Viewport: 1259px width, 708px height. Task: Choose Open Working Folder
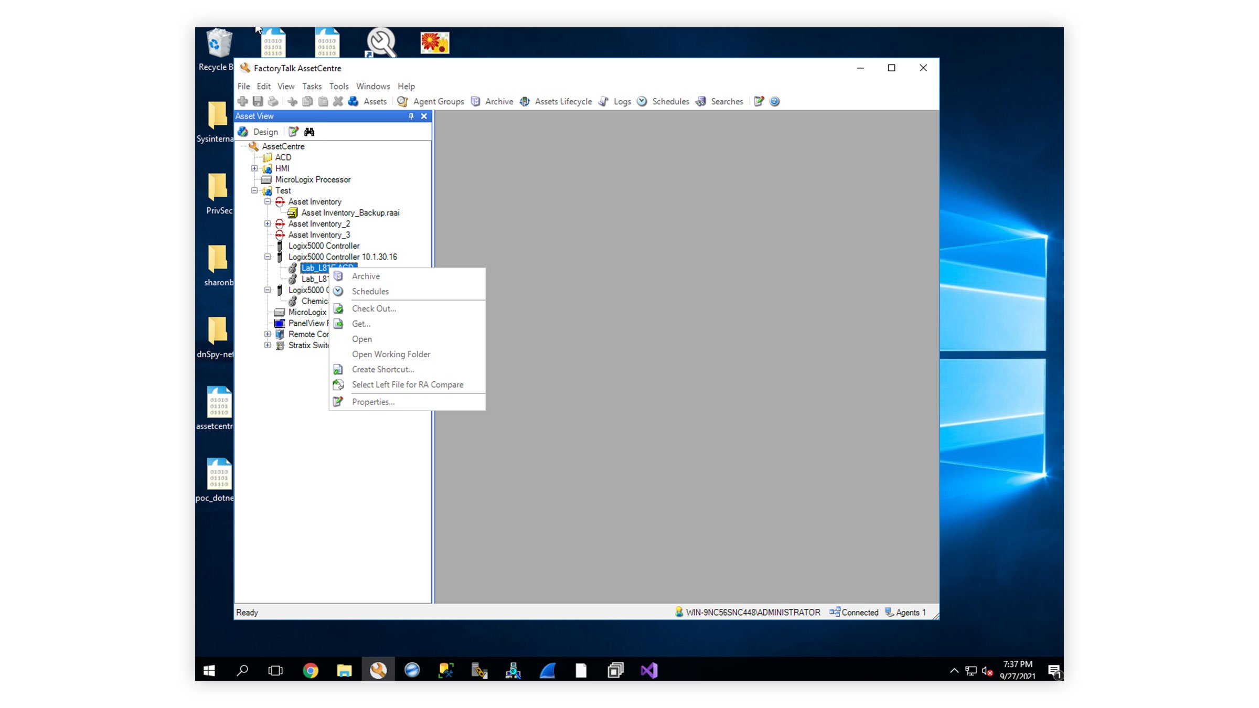(x=407, y=354)
